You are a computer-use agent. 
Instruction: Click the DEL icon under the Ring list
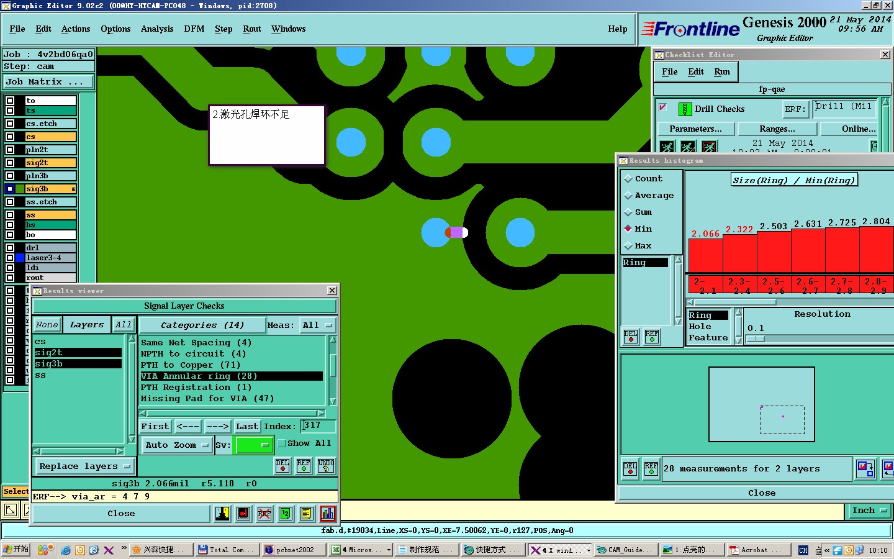tap(631, 337)
